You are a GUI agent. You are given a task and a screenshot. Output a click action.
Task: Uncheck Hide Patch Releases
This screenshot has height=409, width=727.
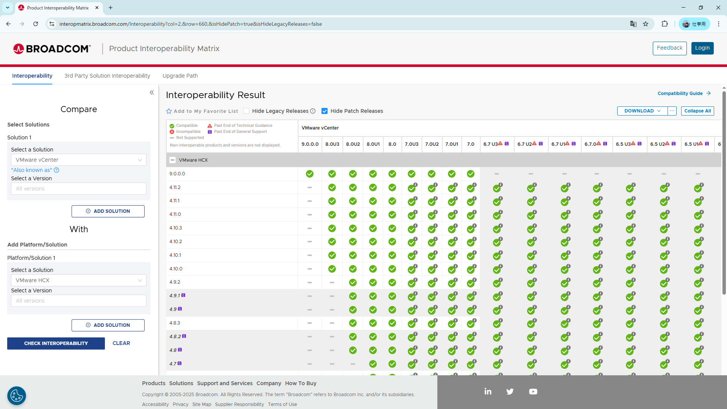(324, 111)
